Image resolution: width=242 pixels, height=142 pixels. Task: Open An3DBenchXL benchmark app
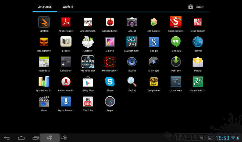pos(88,22)
